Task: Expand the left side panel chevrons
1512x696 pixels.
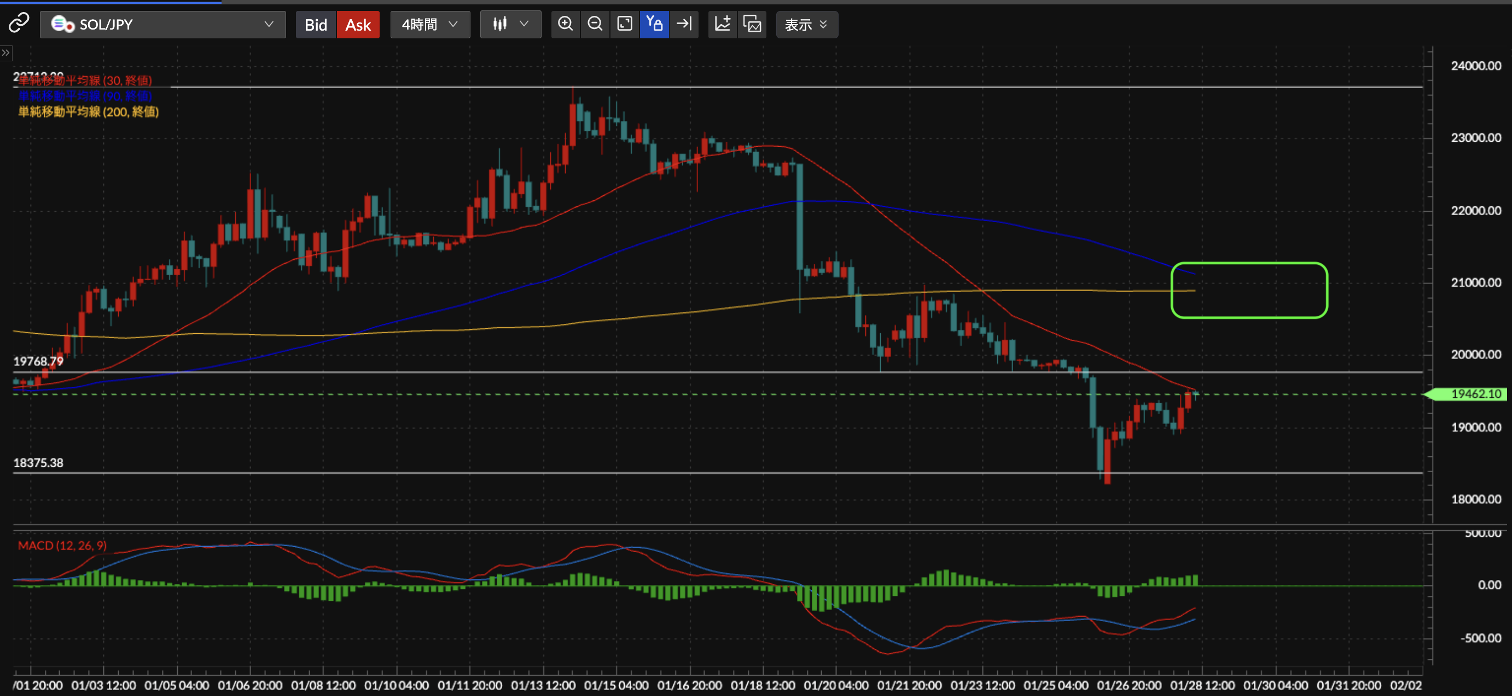Action: pos(6,53)
